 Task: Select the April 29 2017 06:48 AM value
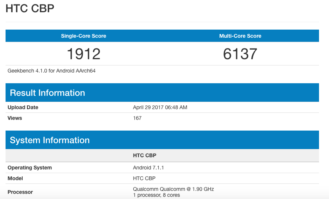pos(160,107)
